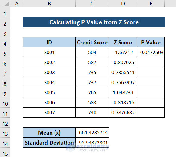Image resolution: width=176 pixels, height=157 pixels.
Task: Select row 13 header
Action: [x=5, y=132]
